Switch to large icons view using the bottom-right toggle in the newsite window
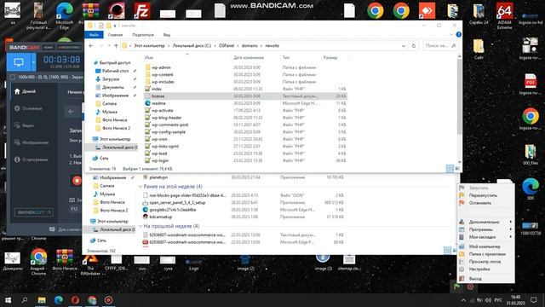 pos(457,169)
